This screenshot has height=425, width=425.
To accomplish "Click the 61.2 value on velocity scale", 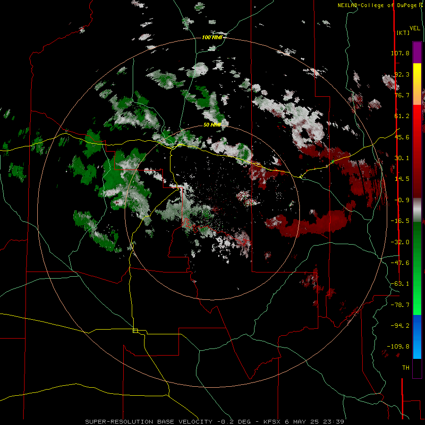I will pyautogui.click(x=402, y=116).
